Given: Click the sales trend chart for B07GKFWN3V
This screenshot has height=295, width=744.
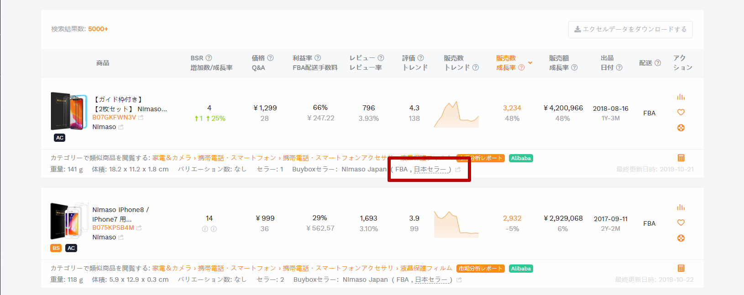Looking at the screenshot, I should (456, 114).
